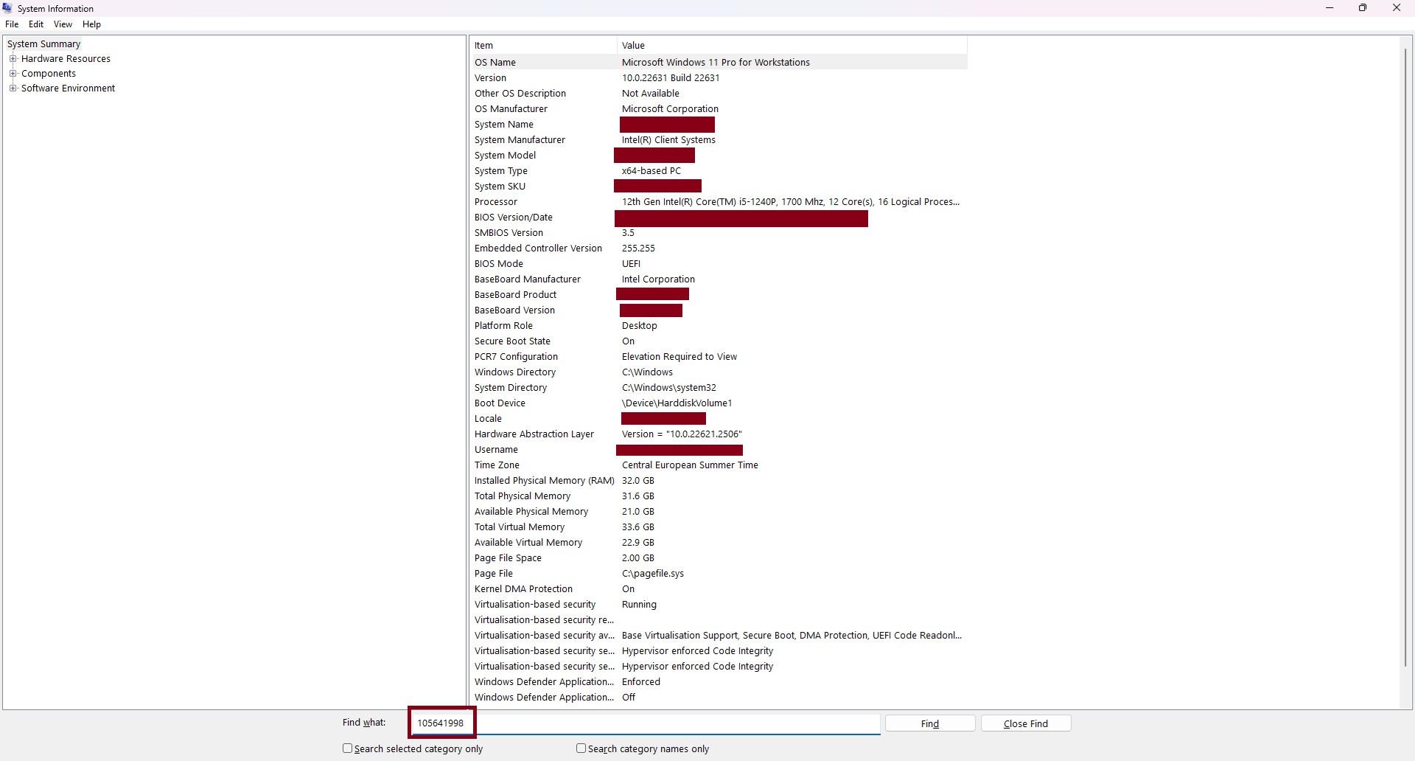Select Components tree item
This screenshot has width=1415, height=761.
49,74
